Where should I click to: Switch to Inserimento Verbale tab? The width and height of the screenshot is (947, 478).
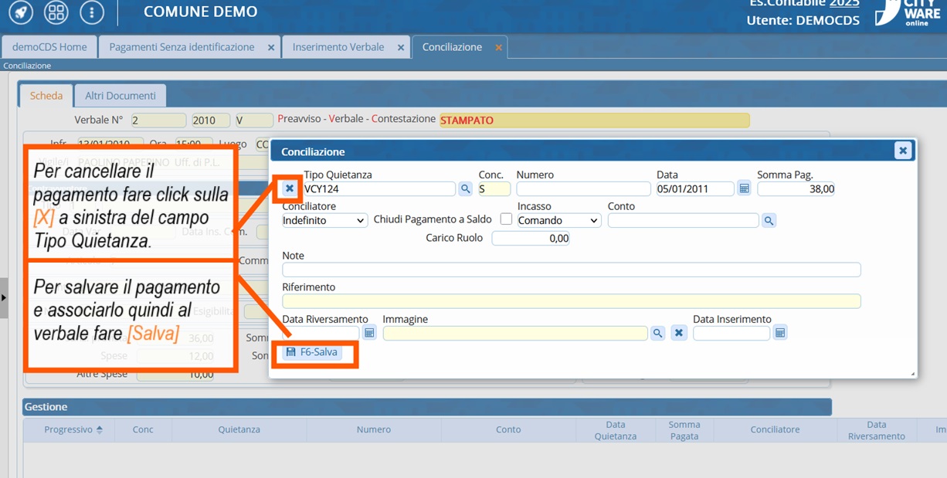pos(338,47)
